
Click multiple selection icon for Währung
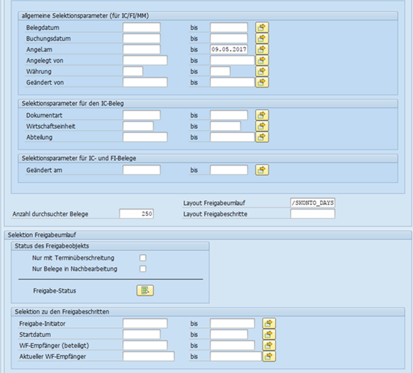pyautogui.click(x=262, y=72)
